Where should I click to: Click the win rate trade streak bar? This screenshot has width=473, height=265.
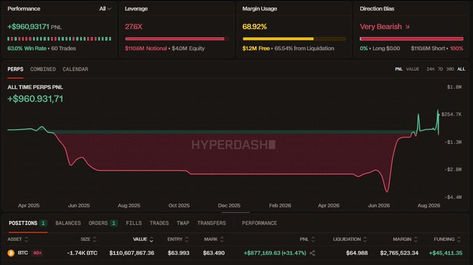(59, 39)
